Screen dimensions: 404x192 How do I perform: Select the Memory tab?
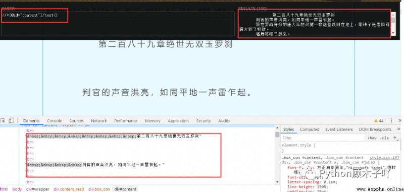pyautogui.click(x=153, y=120)
